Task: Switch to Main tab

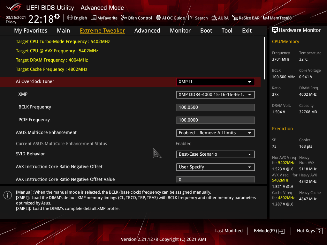Action: pyautogui.click(x=64, y=31)
